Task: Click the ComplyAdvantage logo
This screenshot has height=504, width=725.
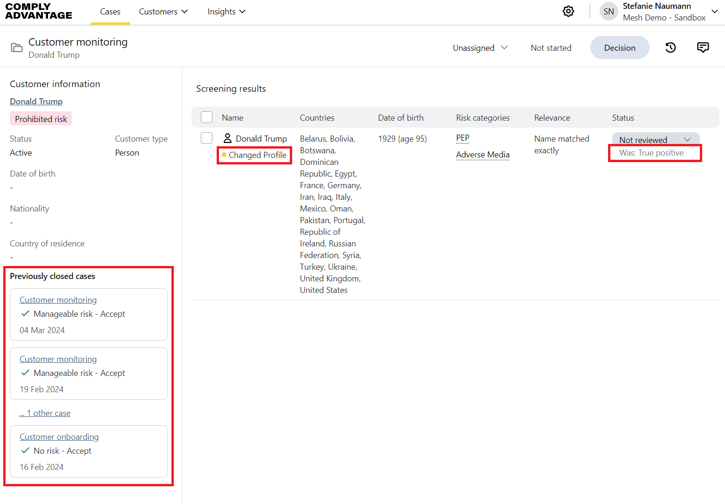Action: (39, 12)
